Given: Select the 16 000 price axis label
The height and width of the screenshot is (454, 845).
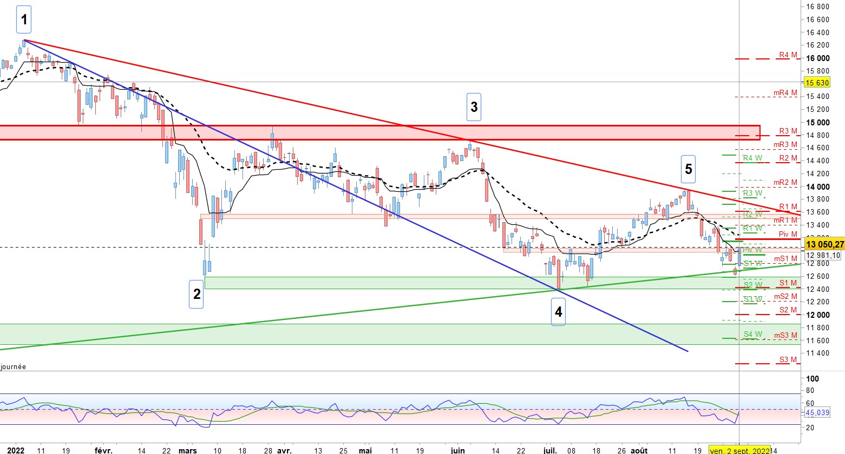Looking at the screenshot, I should (x=818, y=58).
